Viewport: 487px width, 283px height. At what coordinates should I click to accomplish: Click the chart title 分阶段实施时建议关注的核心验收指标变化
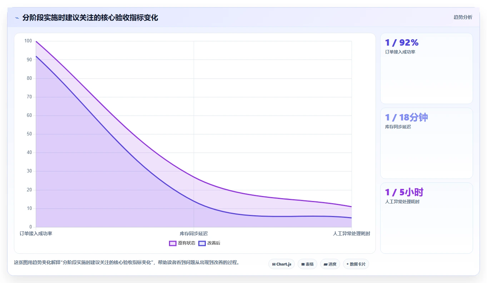coord(90,17)
